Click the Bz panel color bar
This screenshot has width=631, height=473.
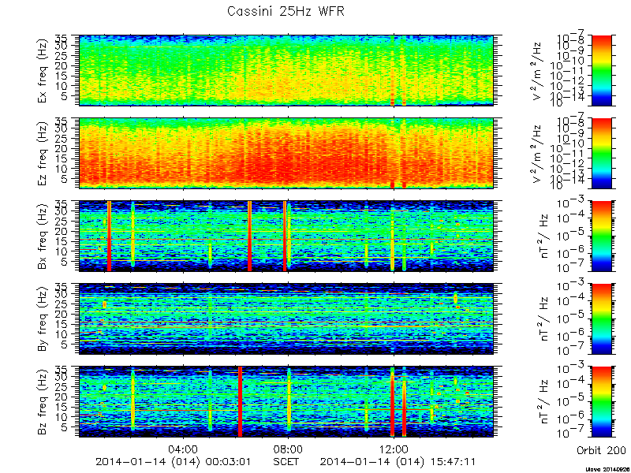tap(602, 402)
